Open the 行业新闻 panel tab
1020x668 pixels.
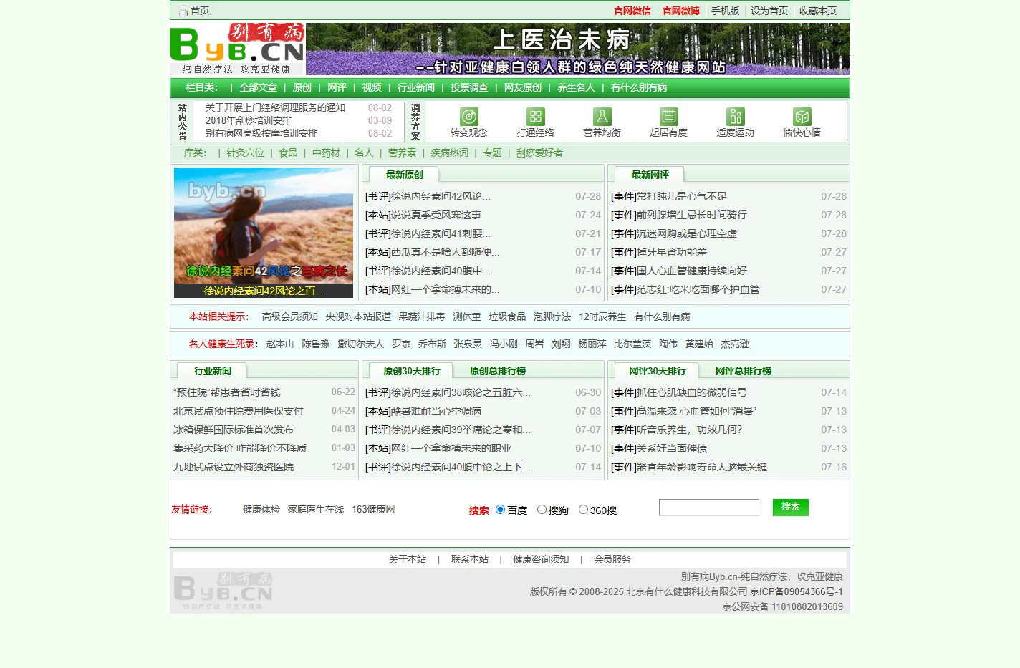[x=212, y=371]
